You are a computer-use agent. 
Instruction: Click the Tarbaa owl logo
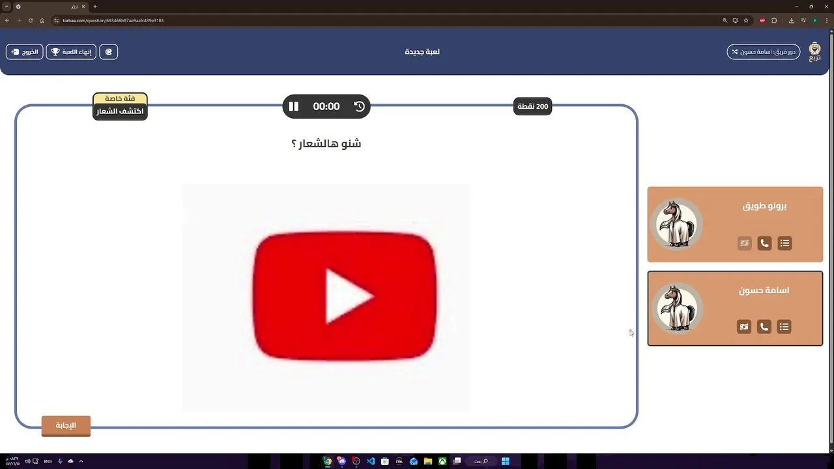(815, 51)
